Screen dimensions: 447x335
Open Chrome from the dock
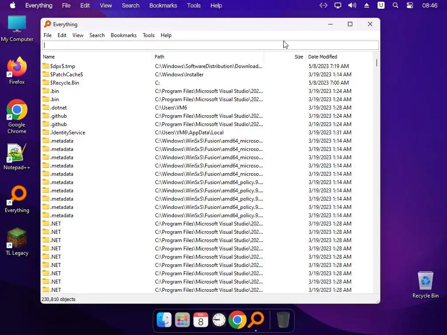[237, 320]
